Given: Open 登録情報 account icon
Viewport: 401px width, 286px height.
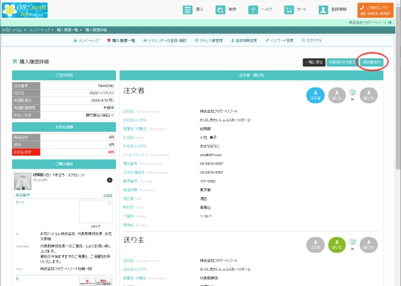Looking at the screenshot, I should tap(323, 10).
